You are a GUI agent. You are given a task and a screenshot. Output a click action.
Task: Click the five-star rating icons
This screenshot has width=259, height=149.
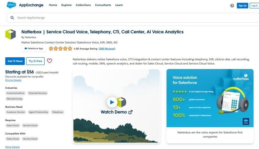point(61,49)
